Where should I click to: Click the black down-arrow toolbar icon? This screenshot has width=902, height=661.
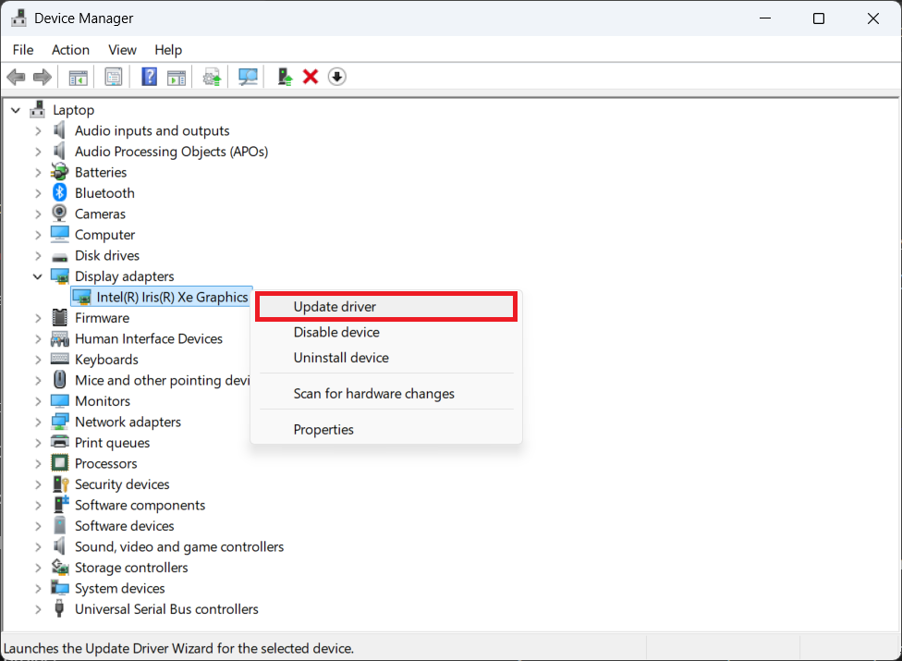click(x=337, y=77)
